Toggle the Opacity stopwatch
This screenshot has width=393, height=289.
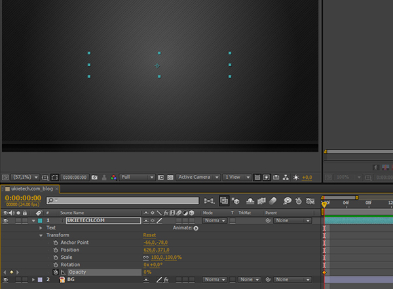pyautogui.click(x=56, y=272)
